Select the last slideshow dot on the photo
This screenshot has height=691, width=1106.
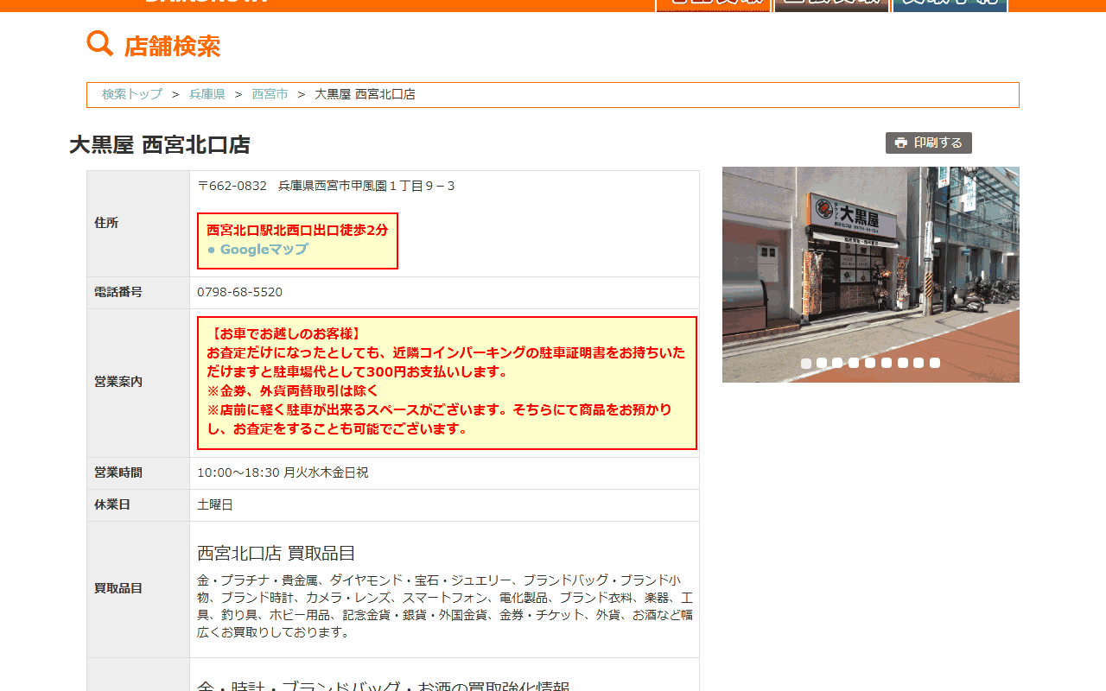tap(935, 363)
